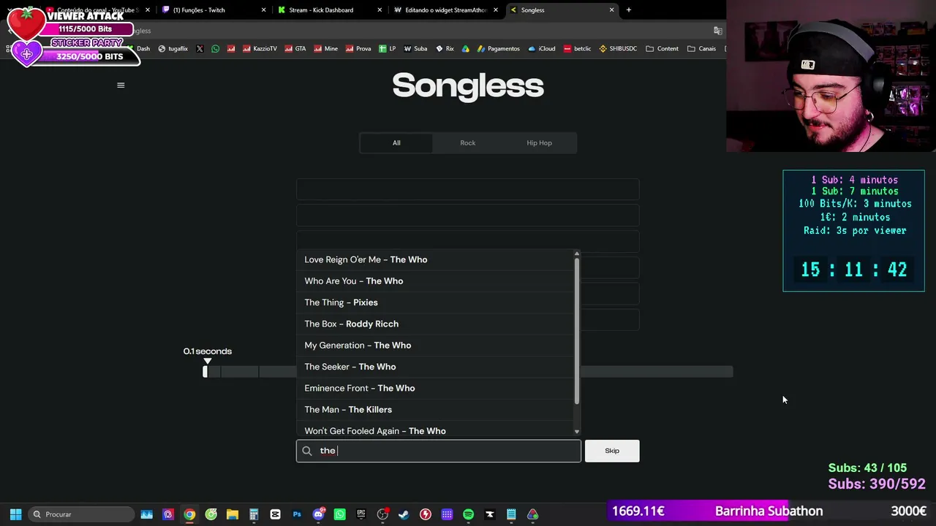Choose My Generation - The Who

pos(435,346)
